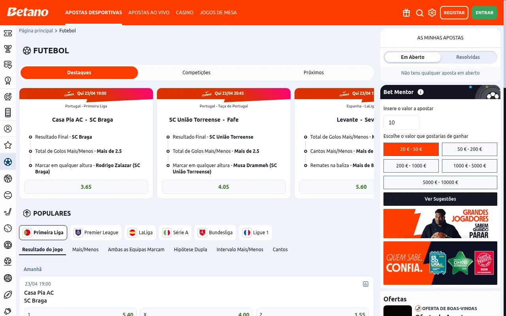Select the basketball sport icon in sidebar
Image resolution: width=506 pixels, height=316 pixels.
8,179
